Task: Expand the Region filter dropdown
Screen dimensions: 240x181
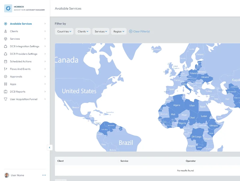Action: point(118,31)
